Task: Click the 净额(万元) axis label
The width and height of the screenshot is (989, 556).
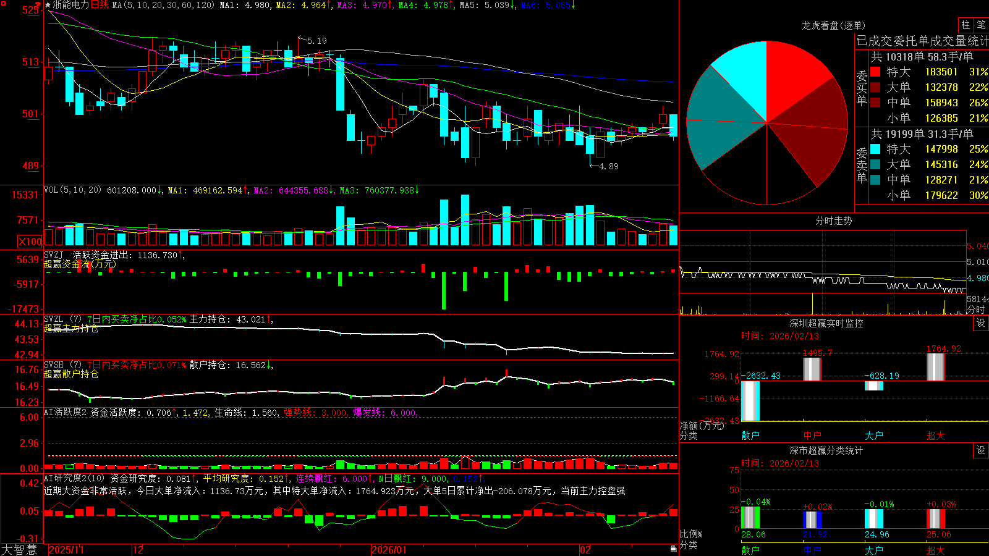Action: coord(702,426)
